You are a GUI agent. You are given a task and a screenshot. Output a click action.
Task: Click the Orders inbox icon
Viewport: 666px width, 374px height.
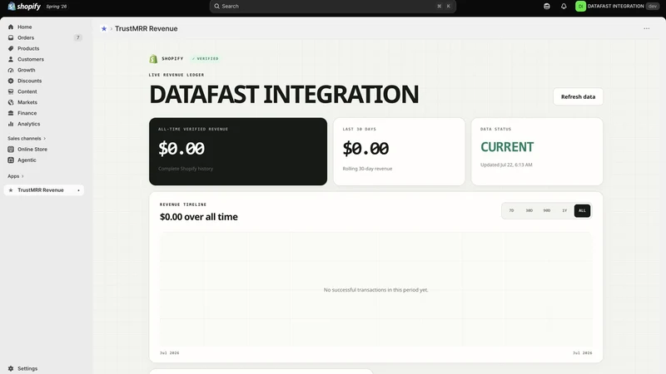[11, 37]
